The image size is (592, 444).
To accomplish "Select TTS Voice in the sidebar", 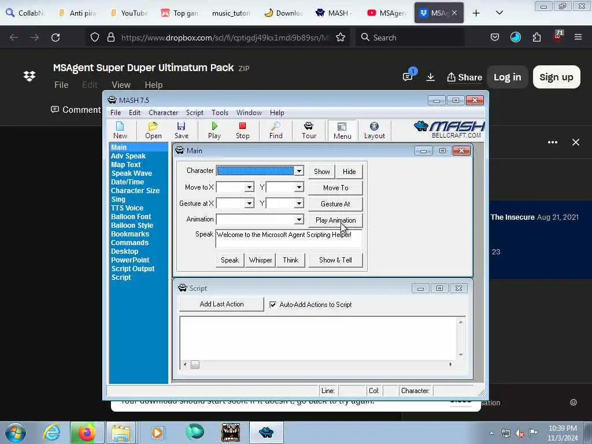I will coord(127,208).
